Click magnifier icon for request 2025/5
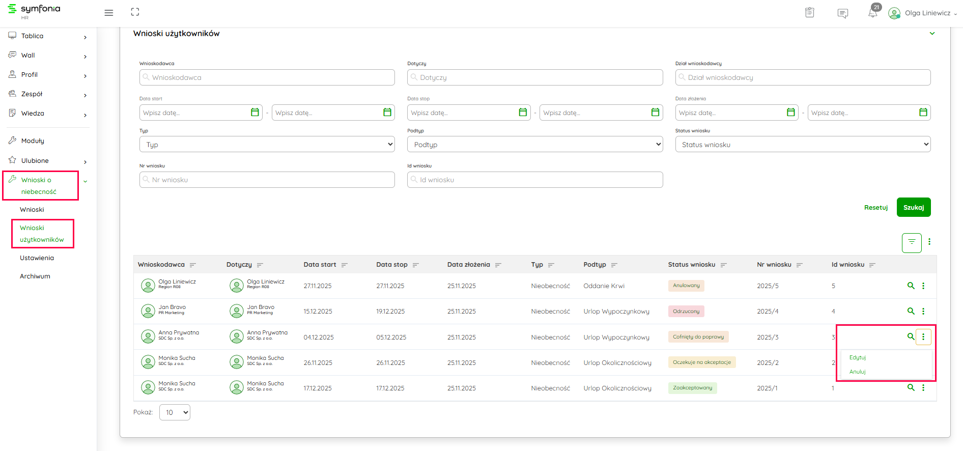This screenshot has height=451, width=963. 911,286
